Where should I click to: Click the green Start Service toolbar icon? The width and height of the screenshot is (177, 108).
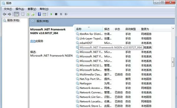[51, 14]
